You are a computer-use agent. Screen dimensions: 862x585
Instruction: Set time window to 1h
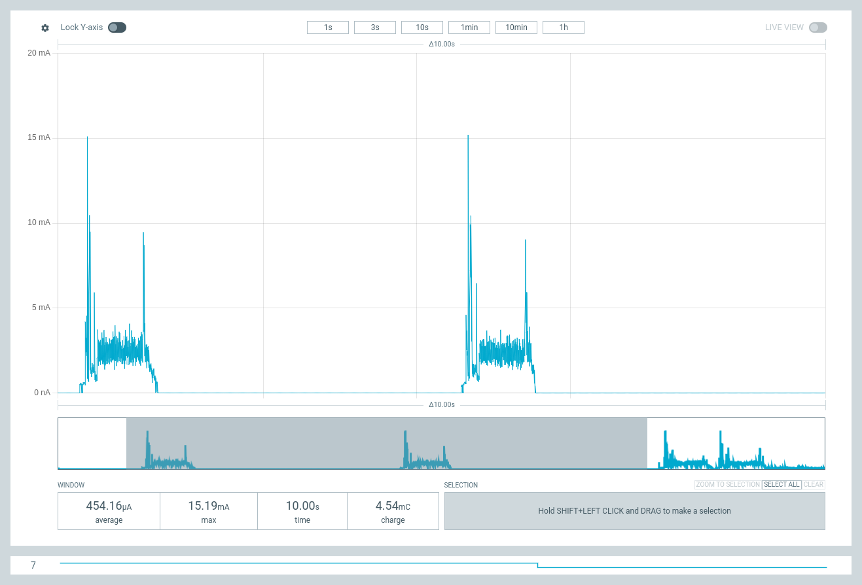564,27
